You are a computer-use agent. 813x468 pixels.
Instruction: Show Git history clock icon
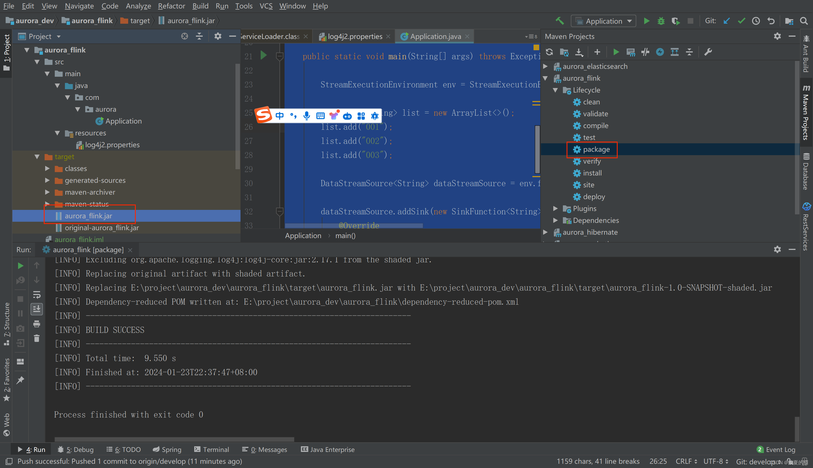tap(756, 21)
